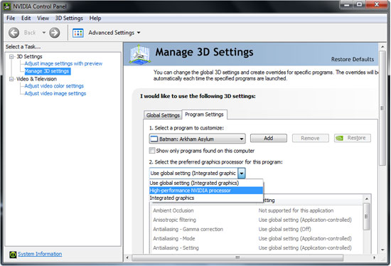The image size is (391, 266).
Task: Click the Manage 3D Settings header icon
Action: 139,54
